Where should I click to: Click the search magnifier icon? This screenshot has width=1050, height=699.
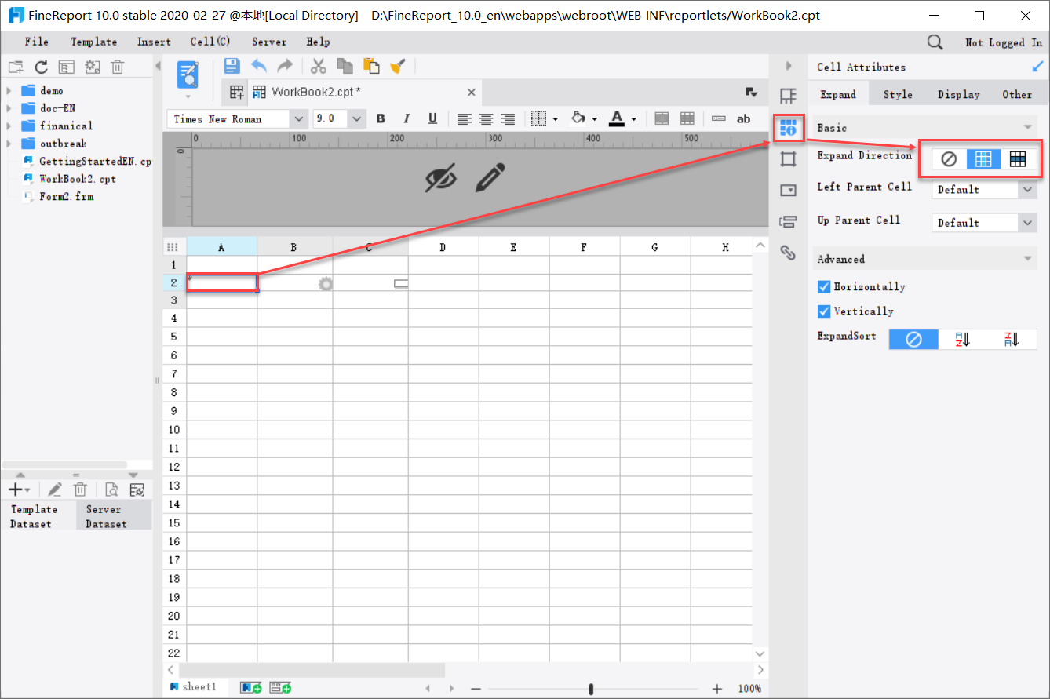pyautogui.click(x=935, y=42)
